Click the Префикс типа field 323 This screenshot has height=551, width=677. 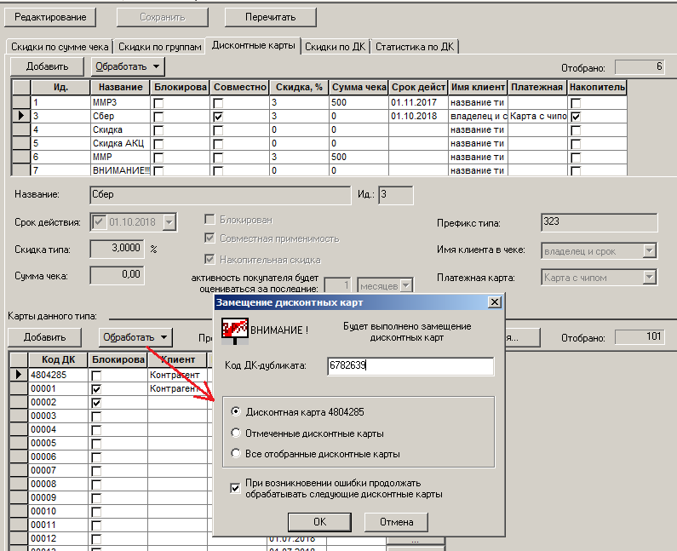click(600, 222)
